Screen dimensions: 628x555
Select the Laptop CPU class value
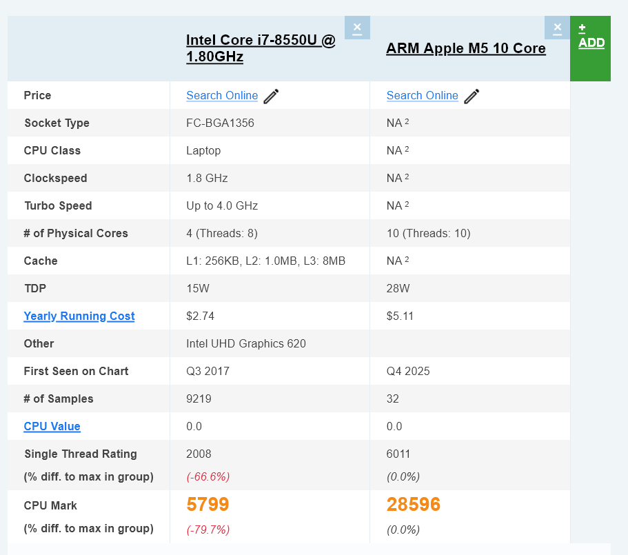pyautogui.click(x=203, y=150)
